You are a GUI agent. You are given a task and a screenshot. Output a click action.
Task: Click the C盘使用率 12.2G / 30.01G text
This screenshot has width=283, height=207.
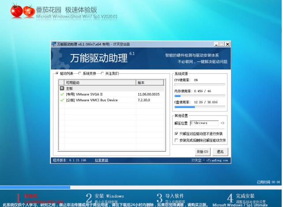(196, 102)
